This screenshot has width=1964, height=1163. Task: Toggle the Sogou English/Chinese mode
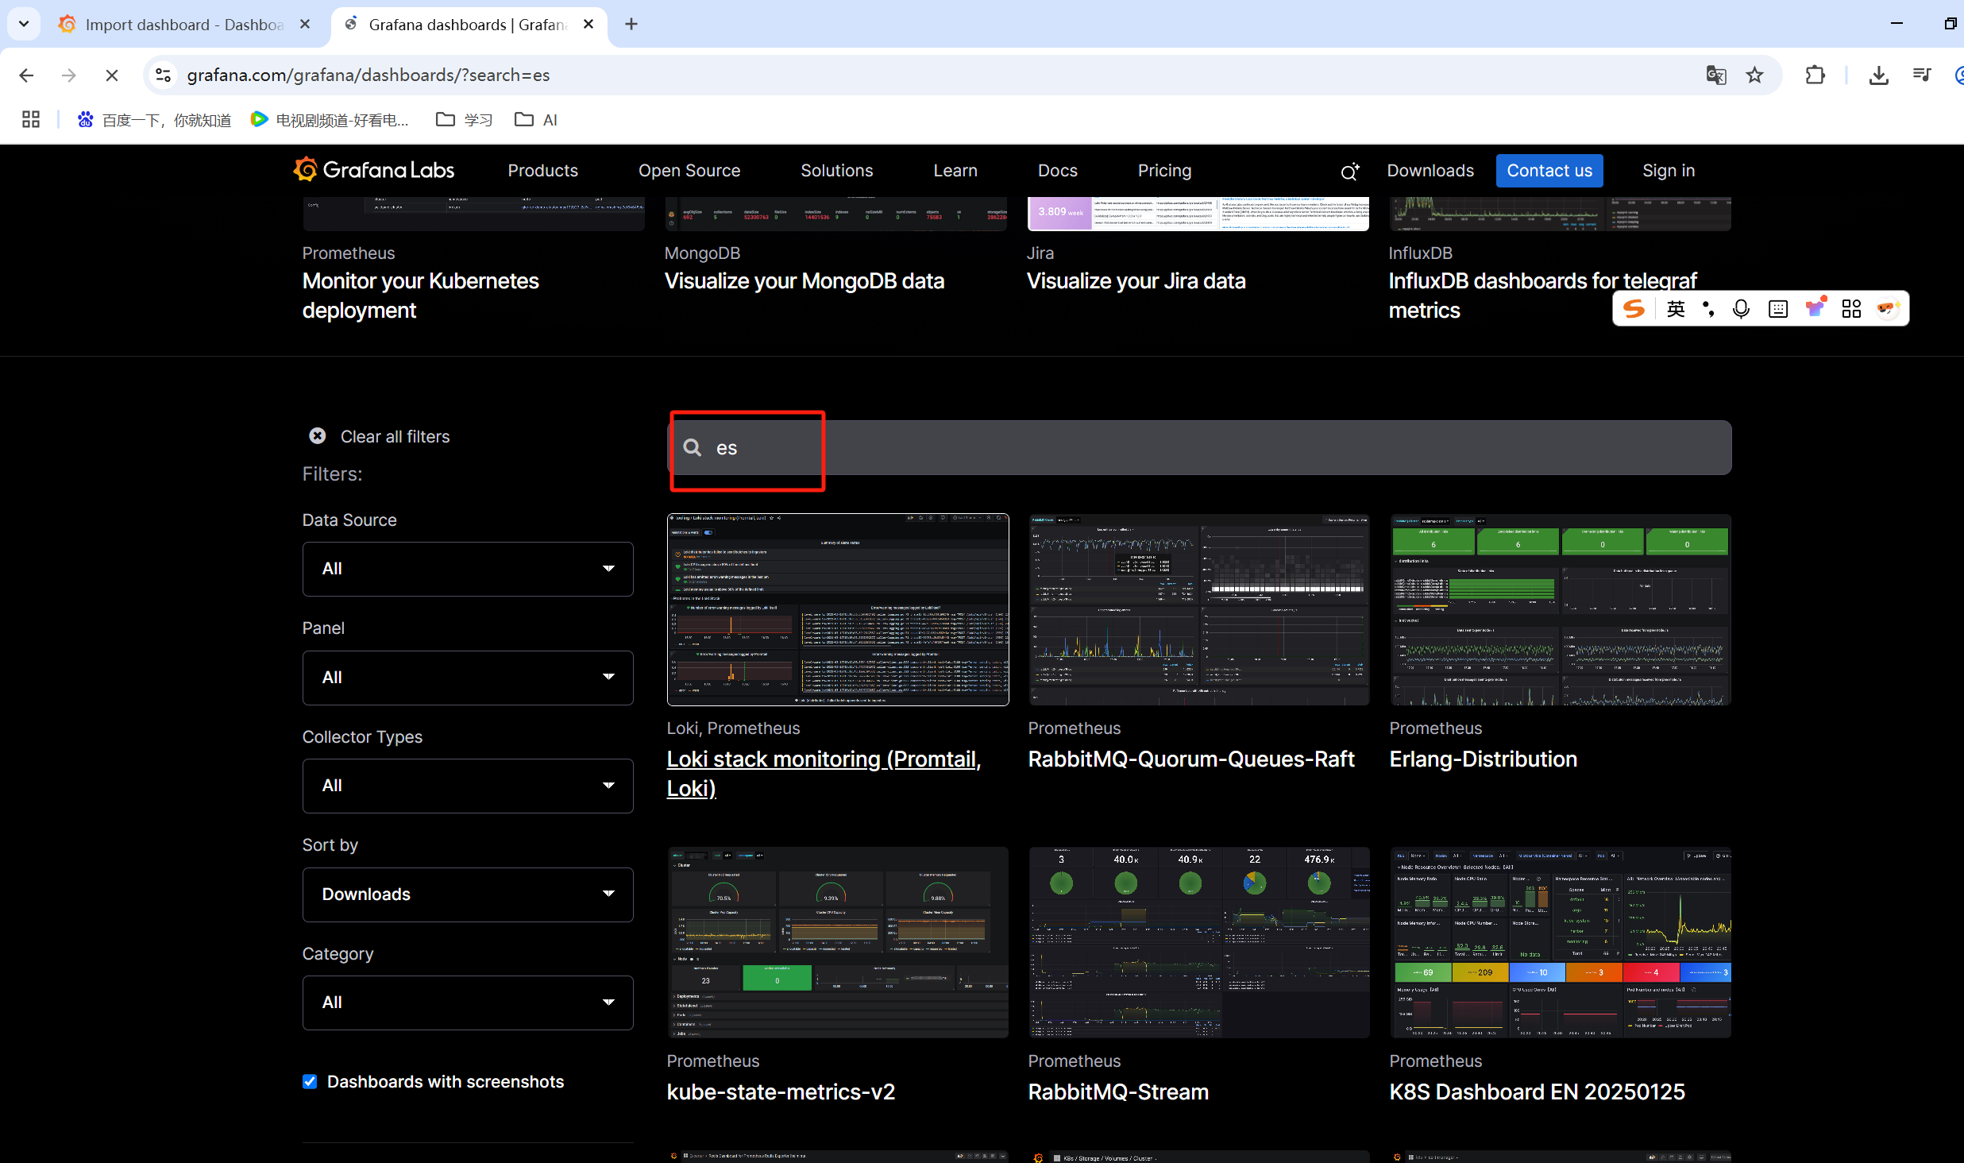(x=1676, y=308)
